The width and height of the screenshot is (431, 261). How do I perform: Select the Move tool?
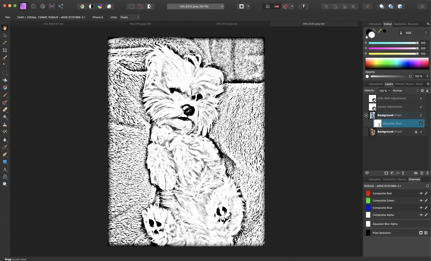click(x=5, y=35)
